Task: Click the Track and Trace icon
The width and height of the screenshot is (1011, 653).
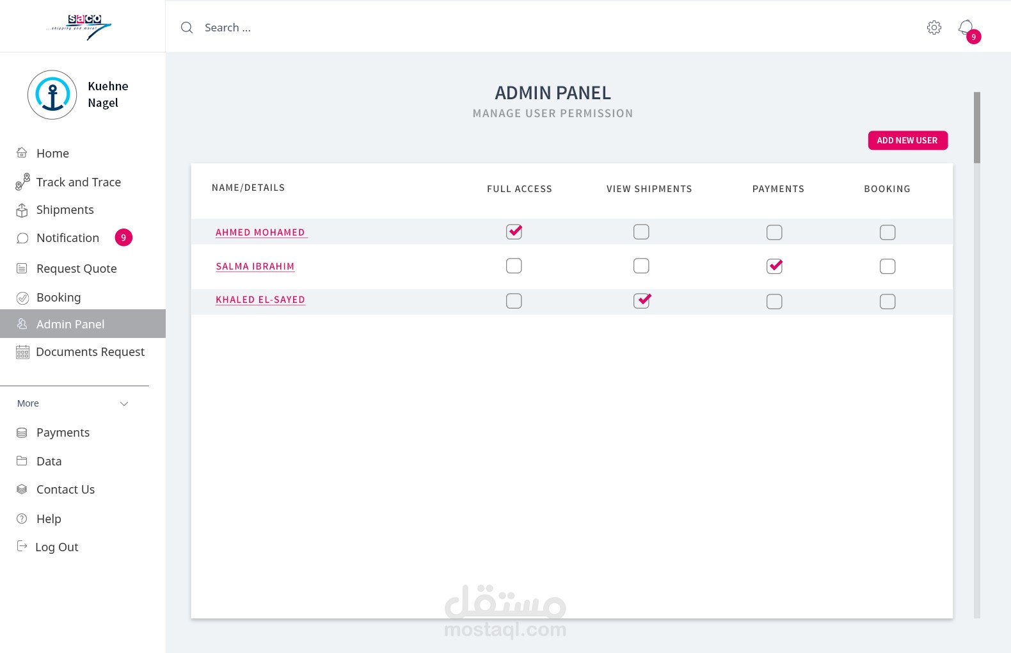Action: pyautogui.click(x=22, y=182)
